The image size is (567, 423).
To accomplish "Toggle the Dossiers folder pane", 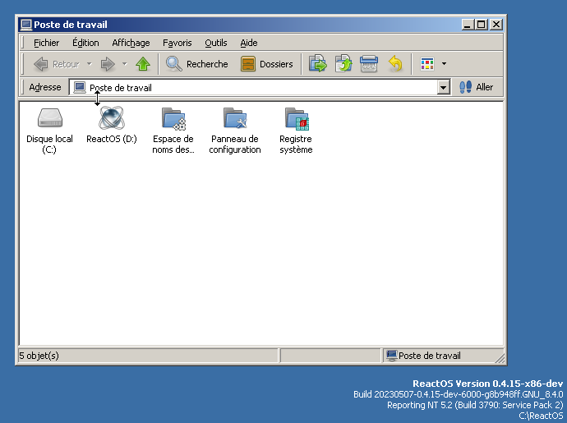I will 267,64.
